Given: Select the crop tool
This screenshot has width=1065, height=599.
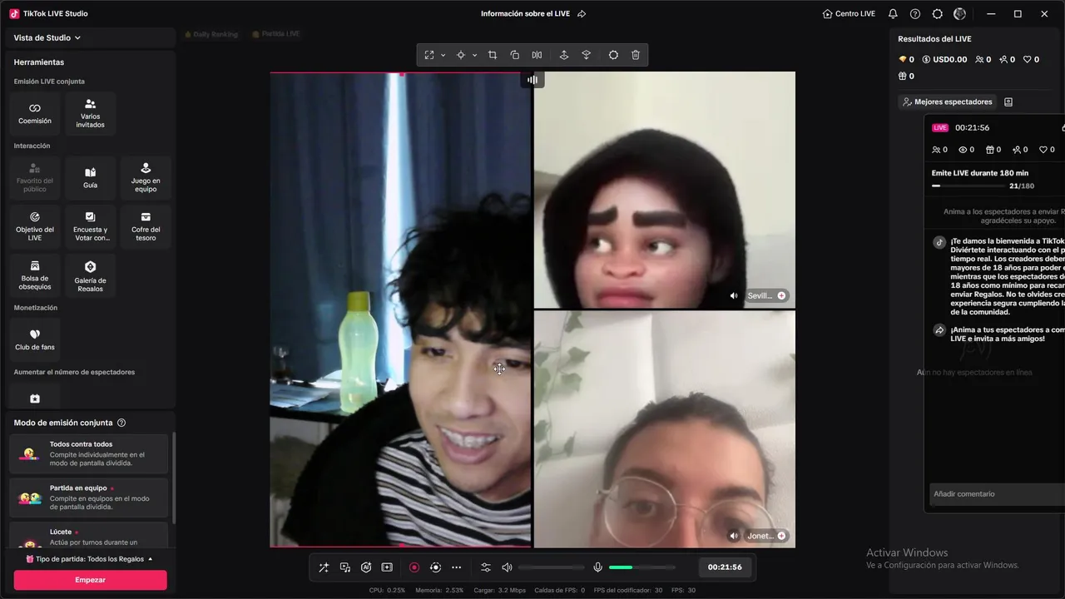Looking at the screenshot, I should tap(493, 55).
